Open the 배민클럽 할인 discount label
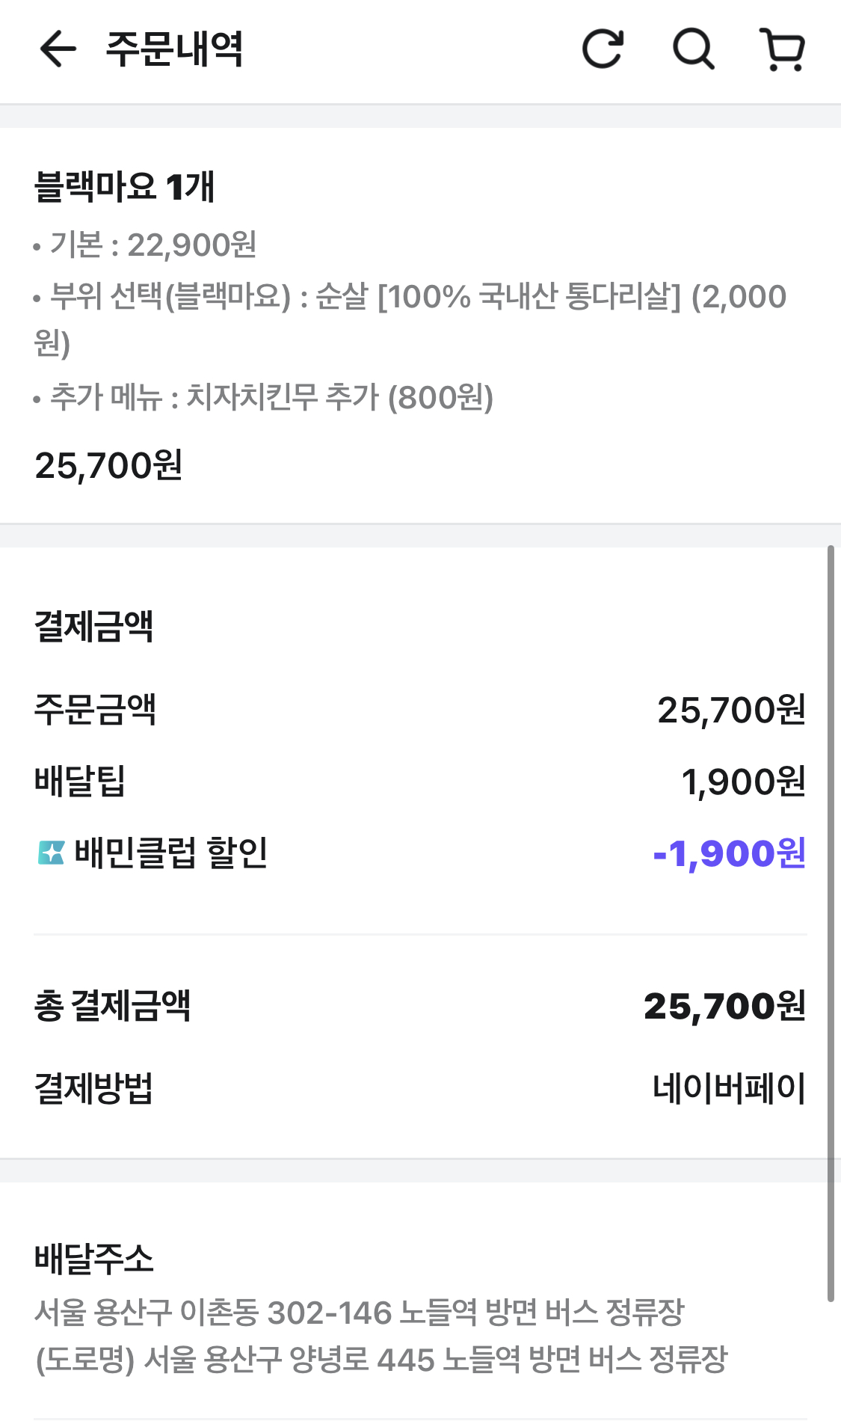The height and width of the screenshot is (1421, 841). pyautogui.click(x=171, y=853)
